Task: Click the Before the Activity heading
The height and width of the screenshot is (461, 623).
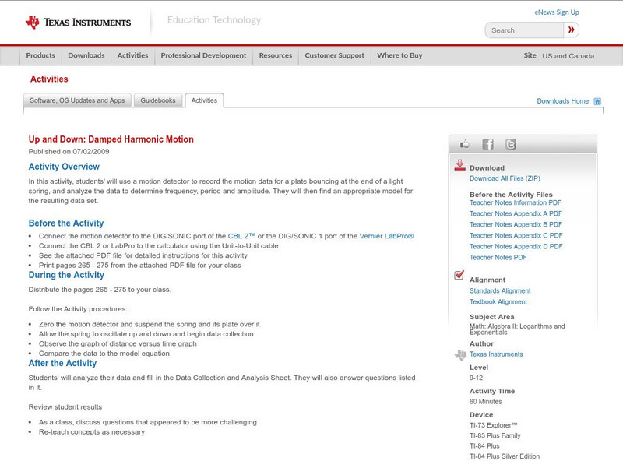Action: tap(66, 223)
